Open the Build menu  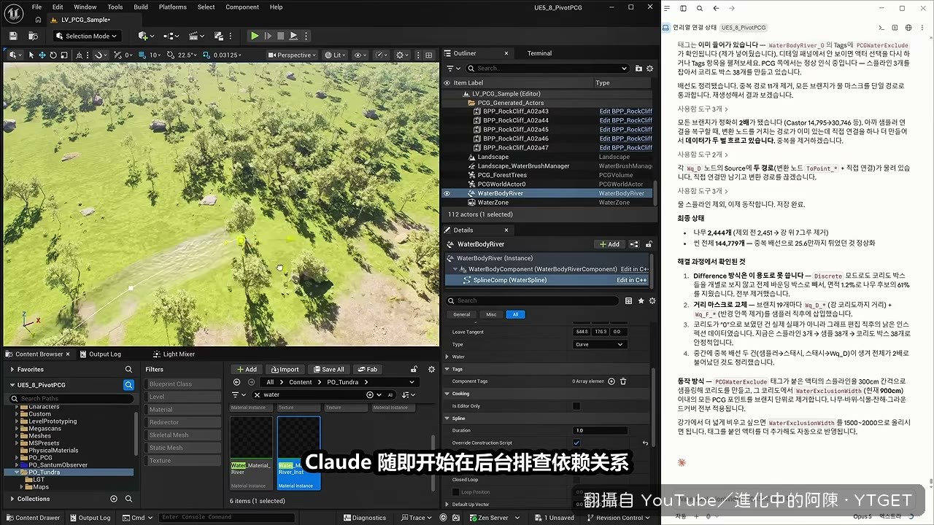[141, 7]
